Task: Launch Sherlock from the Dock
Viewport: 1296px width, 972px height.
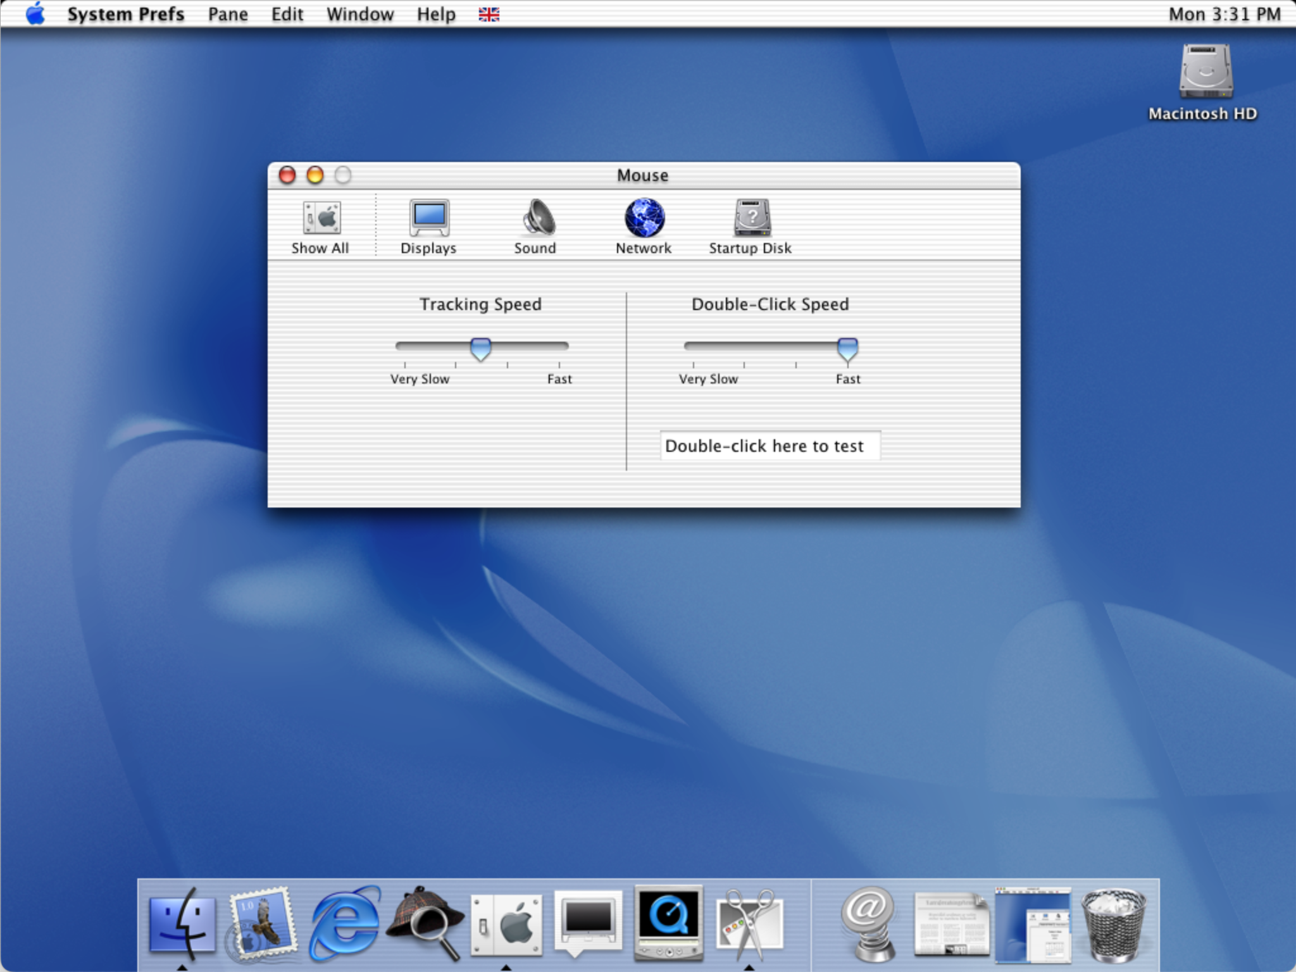Action: [425, 924]
